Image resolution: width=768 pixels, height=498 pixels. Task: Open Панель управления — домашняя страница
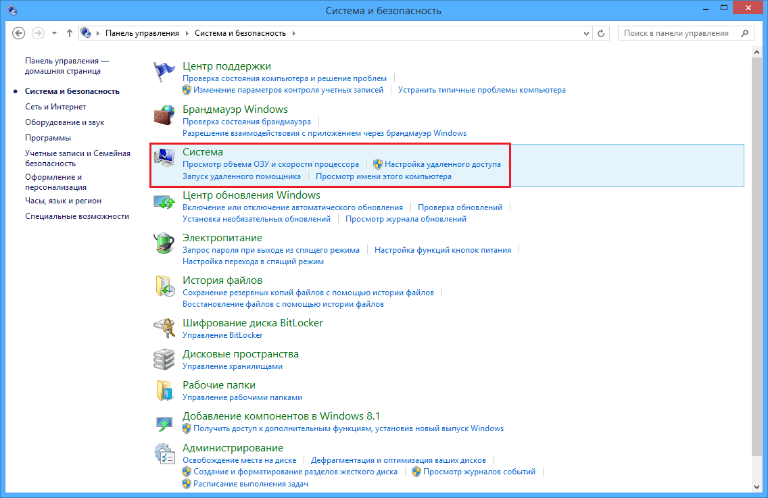click(x=67, y=66)
